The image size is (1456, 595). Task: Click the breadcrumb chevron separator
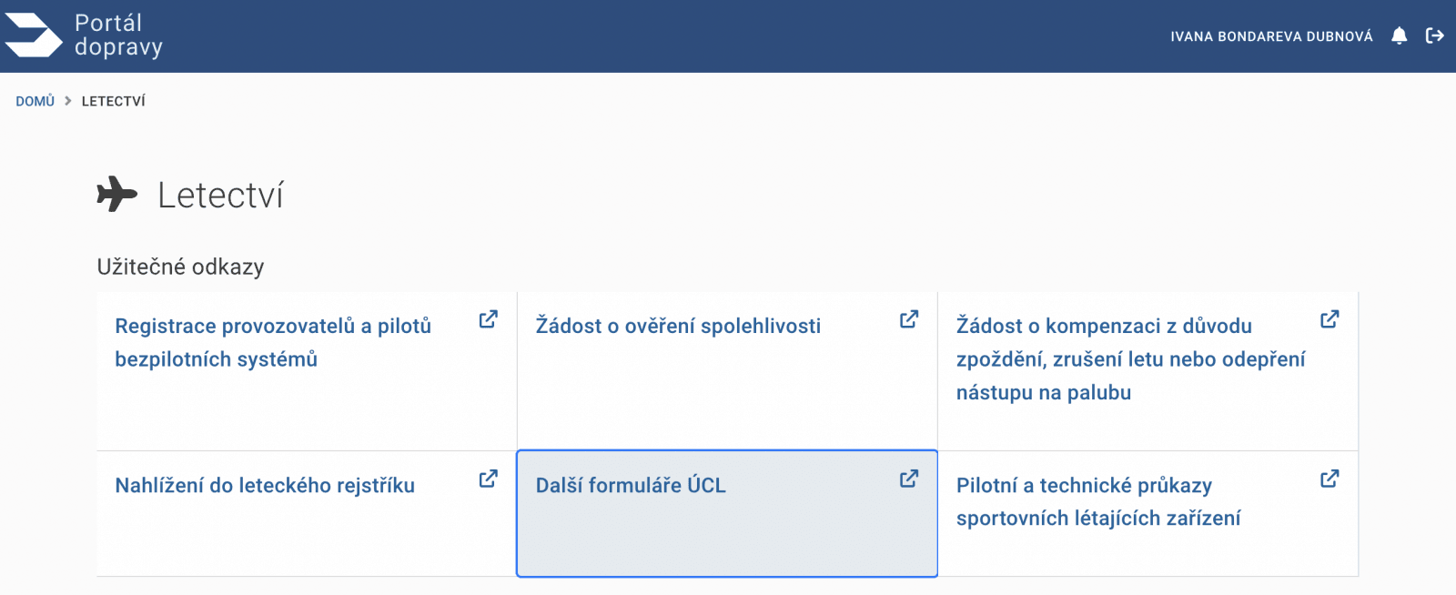pyautogui.click(x=68, y=101)
